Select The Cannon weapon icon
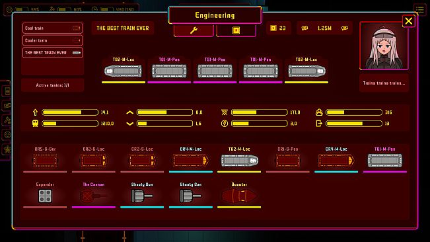Viewport: 430px width, 242px height. (93, 196)
